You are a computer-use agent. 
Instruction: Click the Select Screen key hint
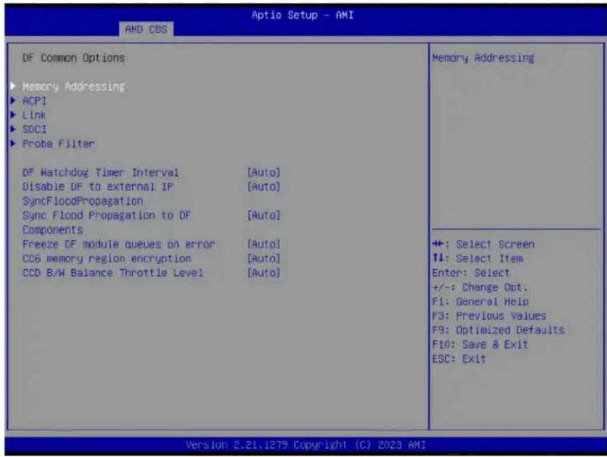(483, 244)
